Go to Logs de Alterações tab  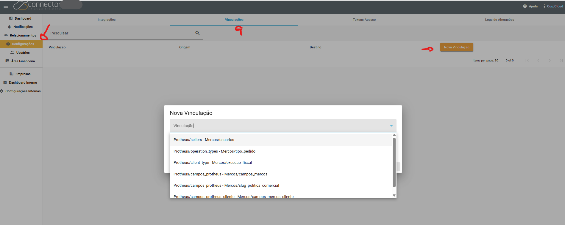[499, 20]
